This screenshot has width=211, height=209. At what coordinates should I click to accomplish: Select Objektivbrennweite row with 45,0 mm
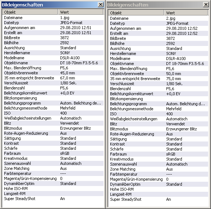pyautogui.click(x=54, y=73)
